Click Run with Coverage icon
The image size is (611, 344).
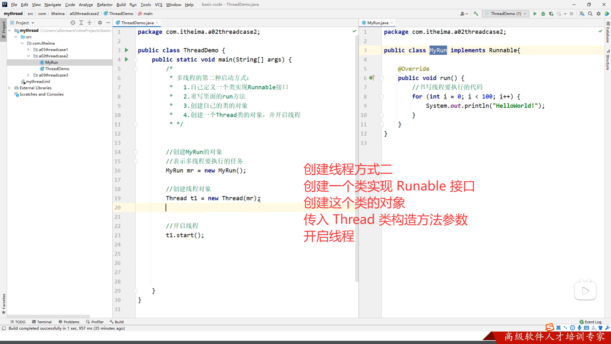551,14
